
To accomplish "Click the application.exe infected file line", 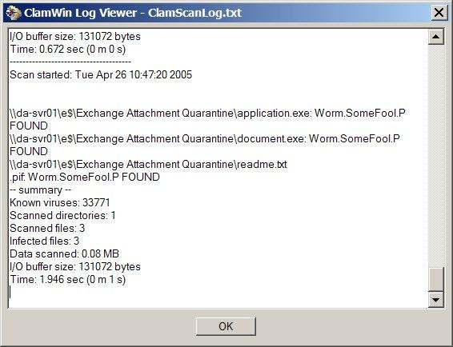I will 207,119.
